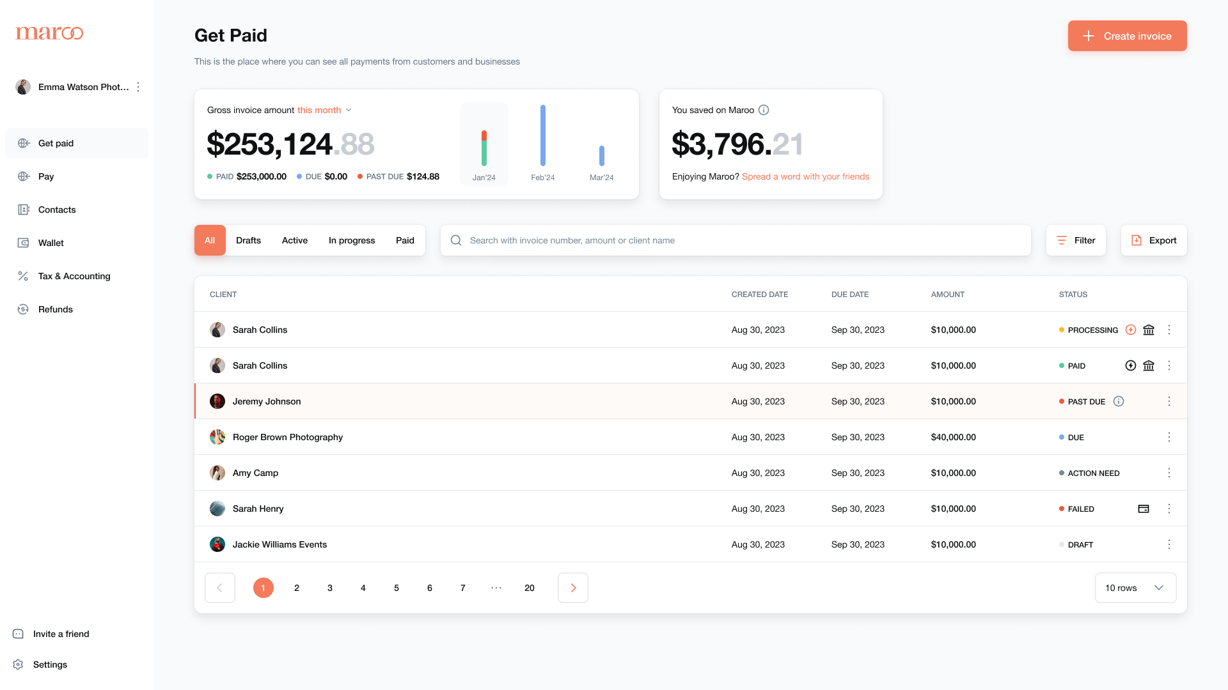
Task: Click Amy Camp avatar
Action: 217,473
